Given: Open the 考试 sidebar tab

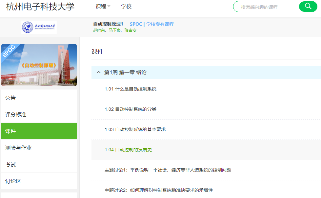Looking at the screenshot, I should [39, 165].
